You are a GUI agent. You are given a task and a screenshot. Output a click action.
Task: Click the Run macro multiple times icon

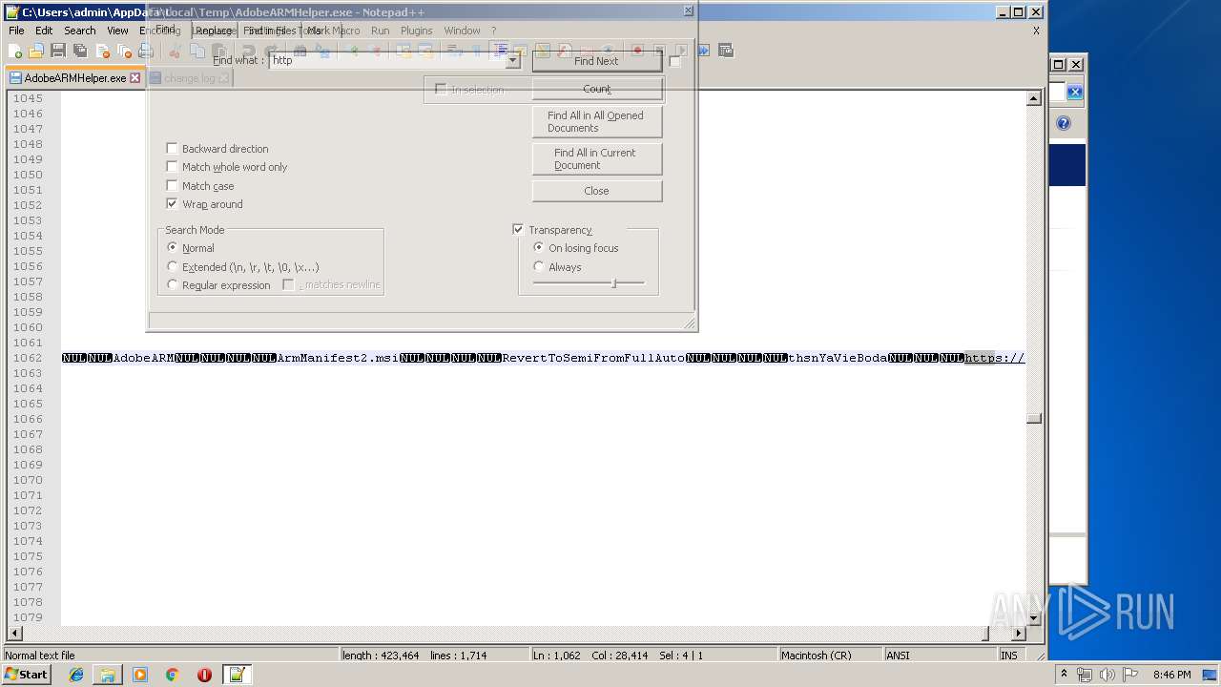pos(703,51)
